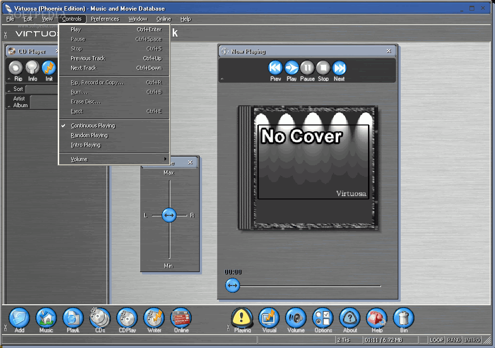
Task: Click the Info bulb in CD Player
Action: (32, 71)
